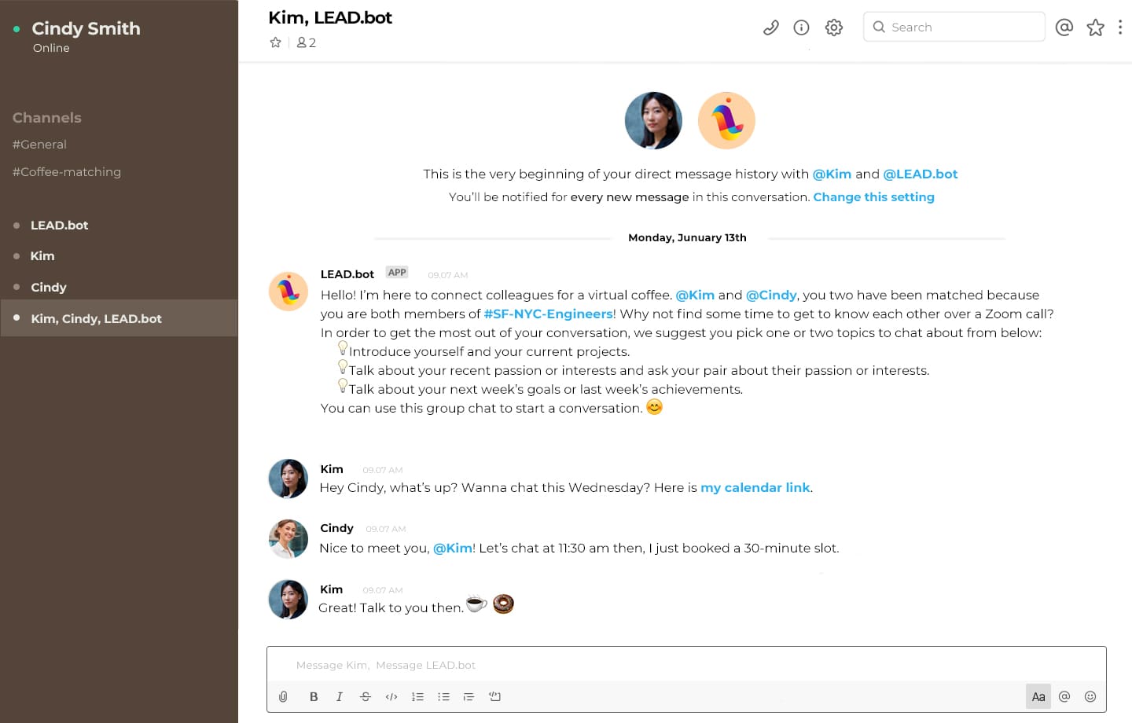Insert numbered list in message composer
Viewport: 1132px width, 723px height.
point(417,696)
